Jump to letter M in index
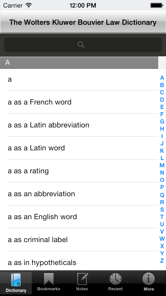166x296 pixels. tap(162, 165)
